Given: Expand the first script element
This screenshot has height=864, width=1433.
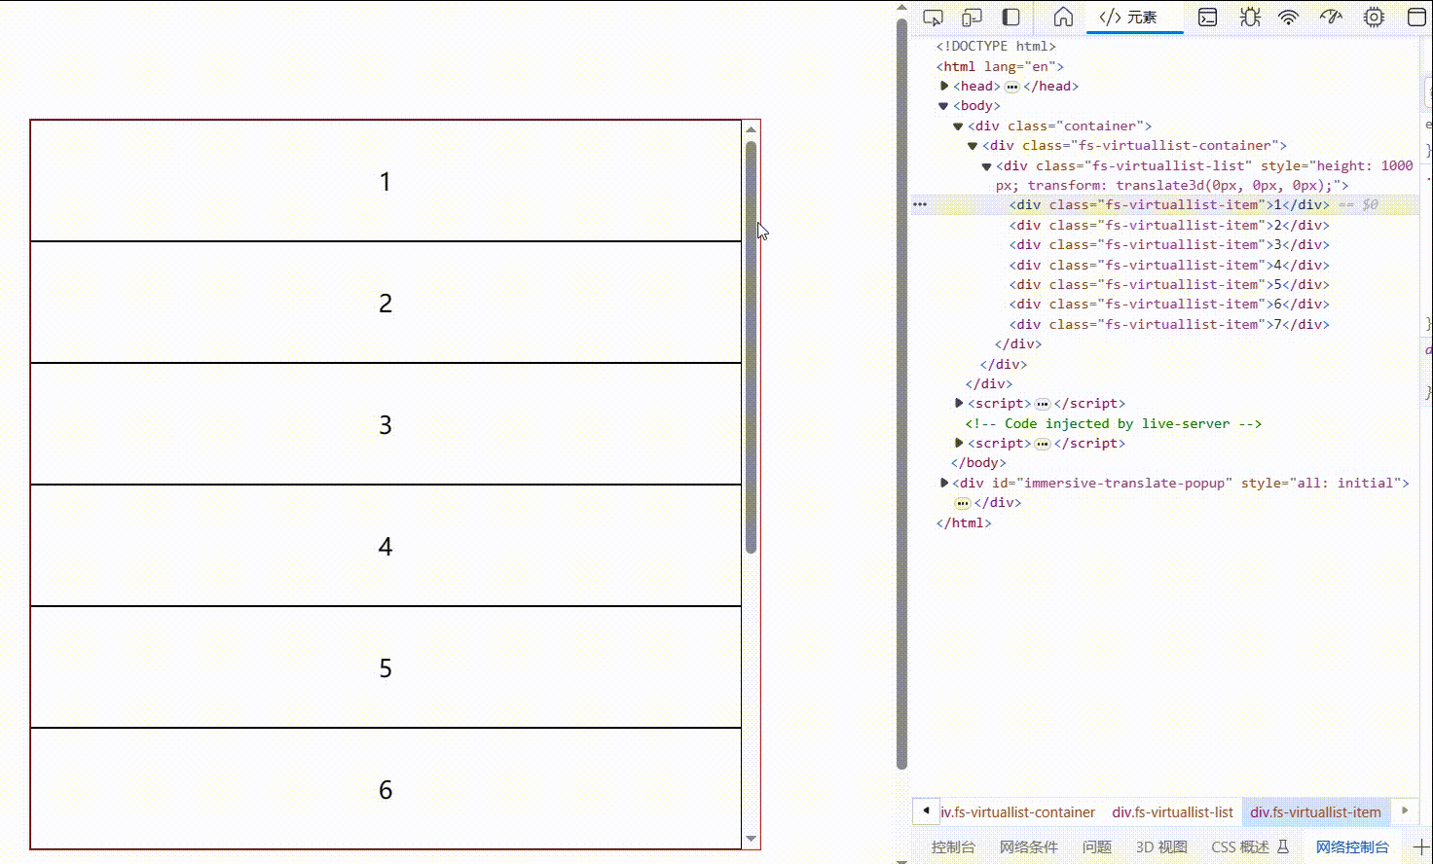Looking at the screenshot, I should 959,403.
